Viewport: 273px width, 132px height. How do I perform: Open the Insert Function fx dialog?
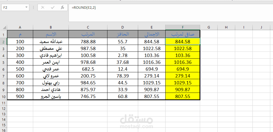pyautogui.click(x=62, y=8)
